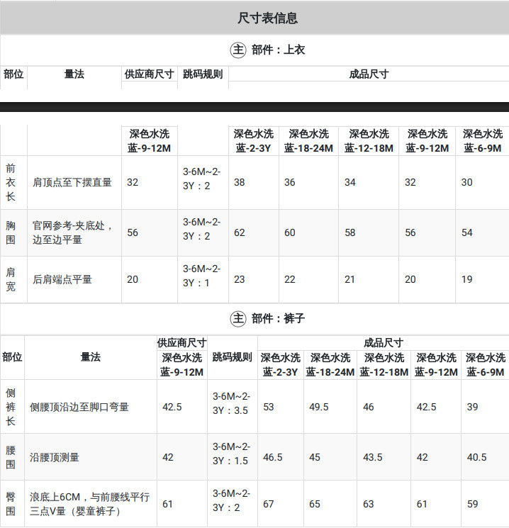Click the 量法 header in 裤子 table

coord(91,357)
